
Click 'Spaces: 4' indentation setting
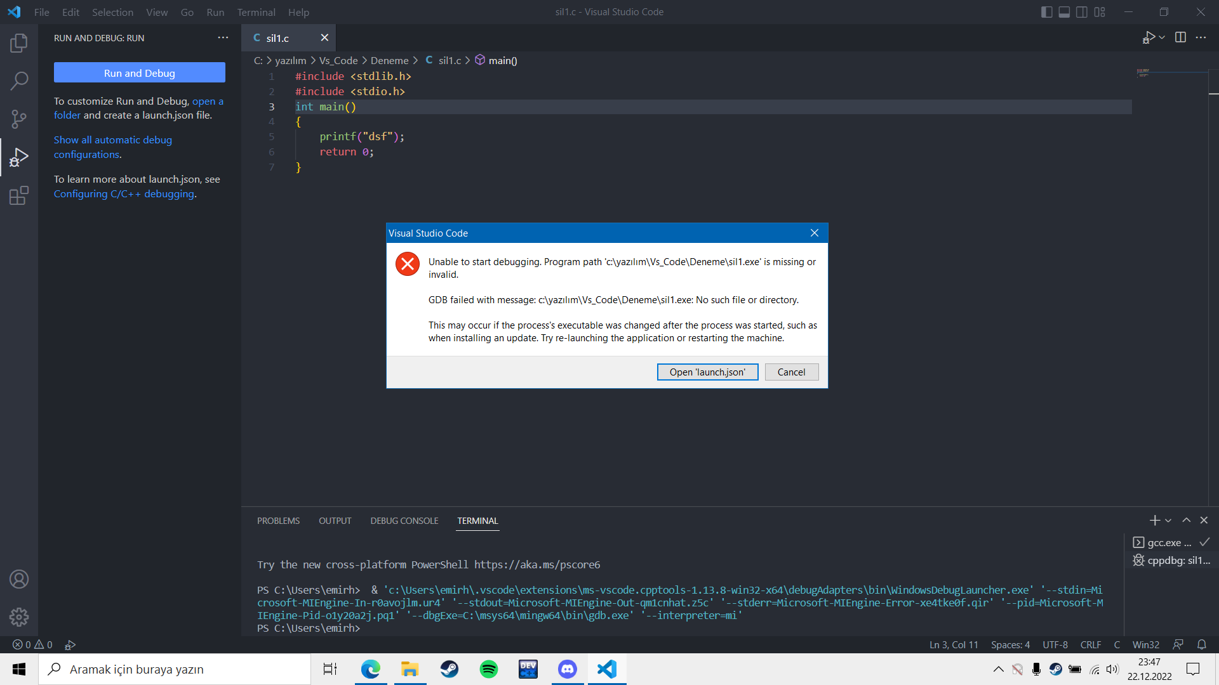[1010, 644]
